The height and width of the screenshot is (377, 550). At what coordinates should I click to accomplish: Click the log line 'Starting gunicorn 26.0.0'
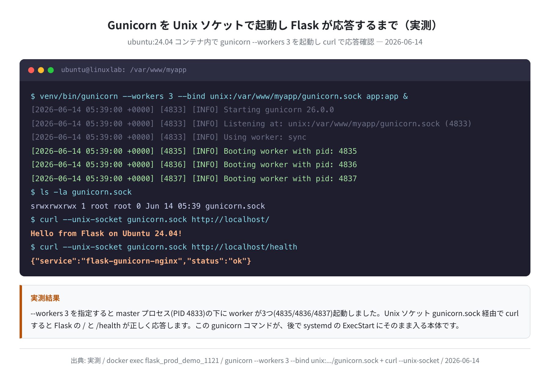tap(182, 110)
